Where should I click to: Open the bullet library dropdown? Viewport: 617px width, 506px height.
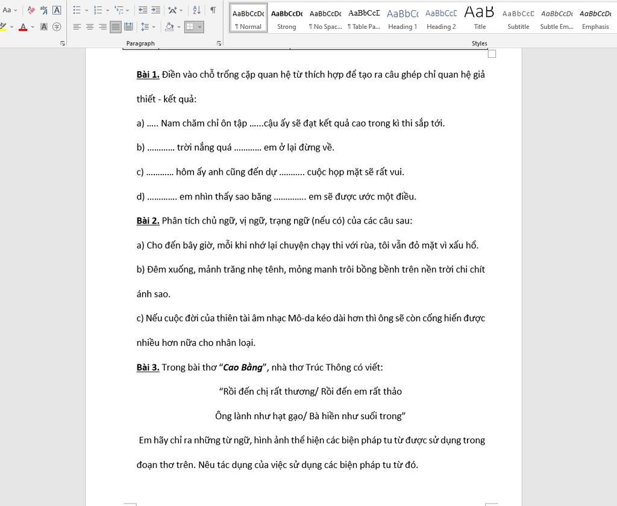87,11
